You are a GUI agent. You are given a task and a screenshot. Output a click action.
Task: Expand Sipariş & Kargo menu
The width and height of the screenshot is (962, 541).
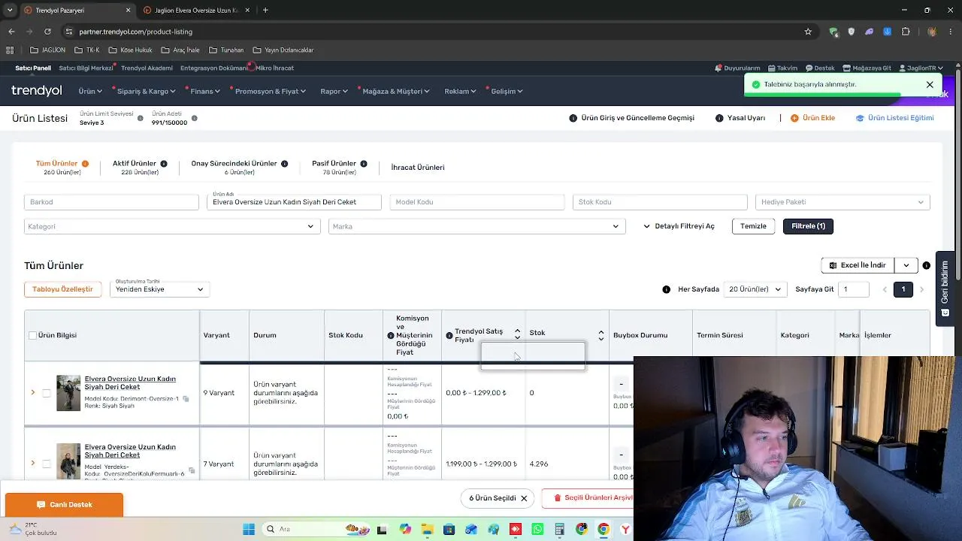(146, 91)
